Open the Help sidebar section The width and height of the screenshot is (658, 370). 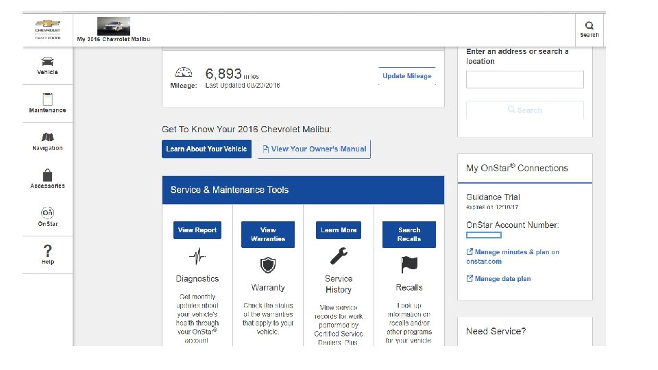click(47, 255)
